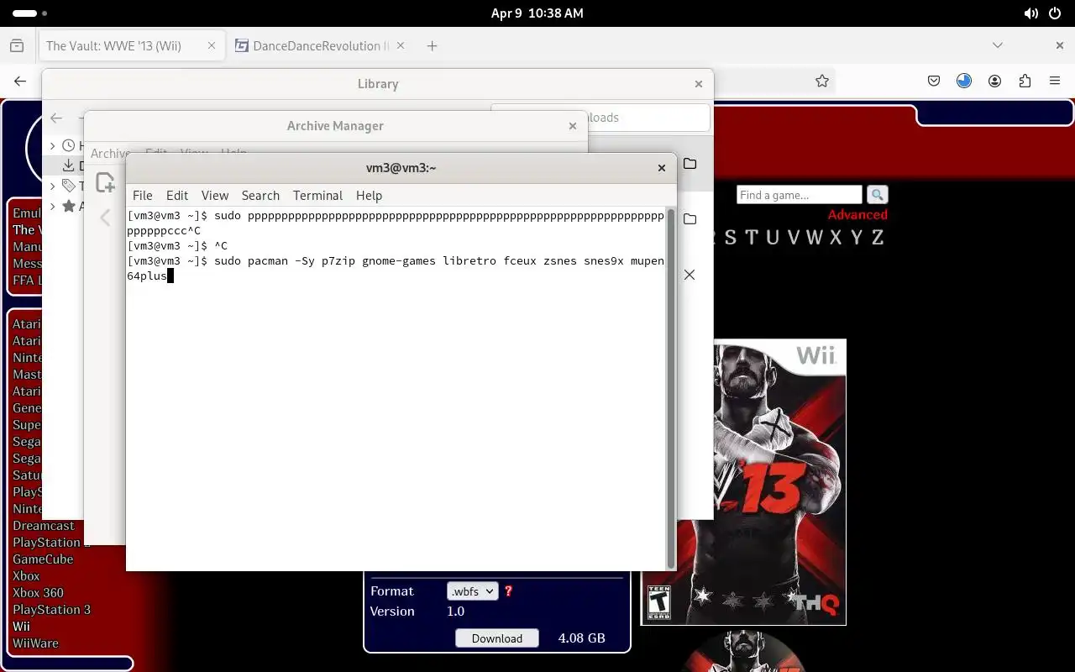Open the Wii sidebar link
This screenshot has width=1075, height=672.
(x=21, y=626)
